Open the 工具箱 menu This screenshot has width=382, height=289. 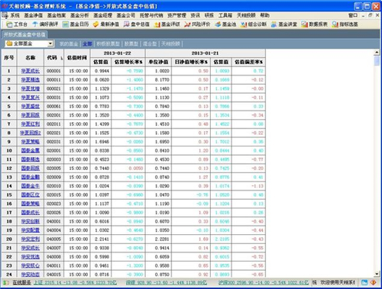[x=225, y=15]
